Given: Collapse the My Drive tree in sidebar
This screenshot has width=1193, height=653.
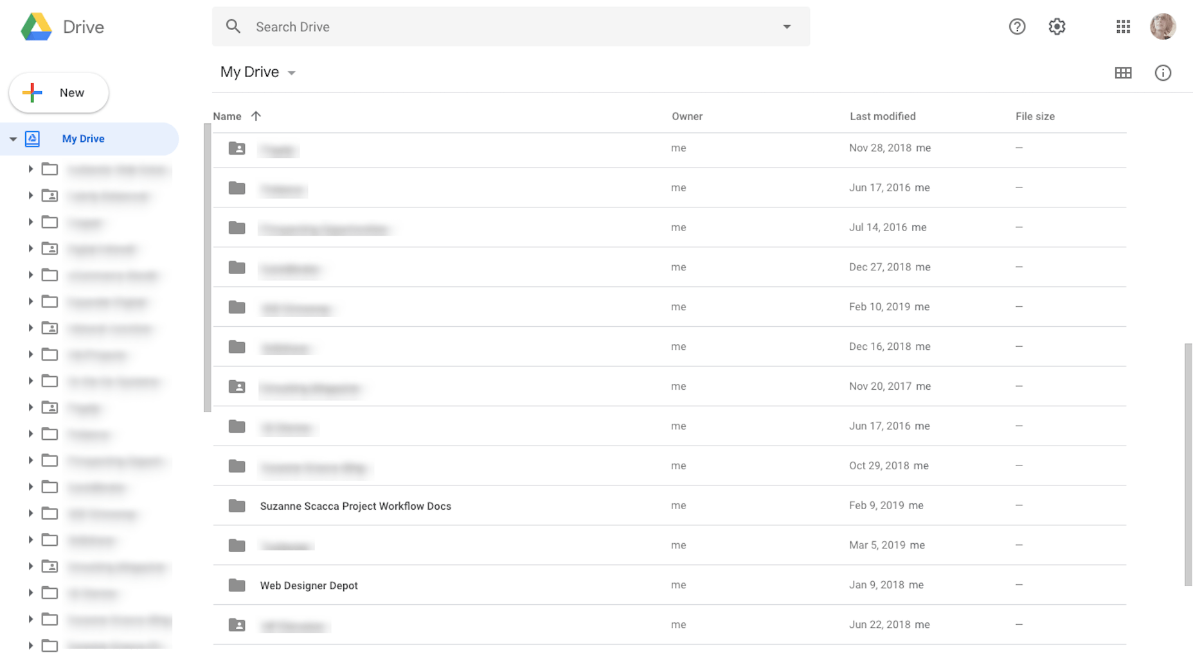Looking at the screenshot, I should (x=13, y=139).
